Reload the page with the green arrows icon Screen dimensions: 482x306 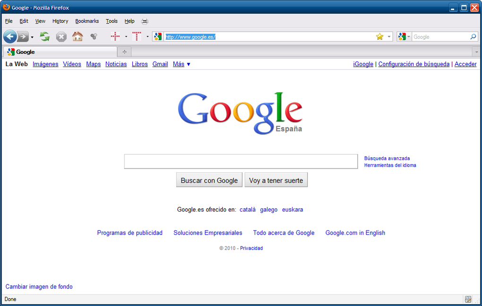[x=44, y=36]
